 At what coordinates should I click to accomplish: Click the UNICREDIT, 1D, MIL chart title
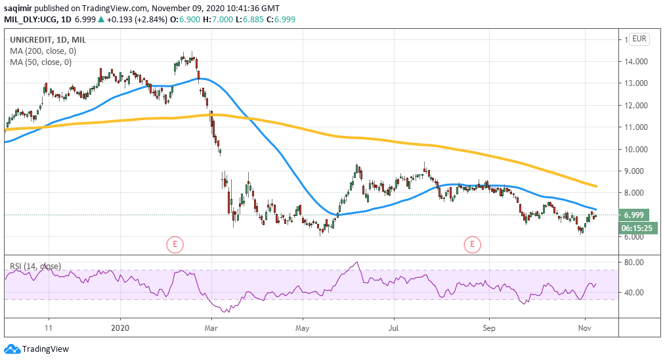tap(48, 40)
